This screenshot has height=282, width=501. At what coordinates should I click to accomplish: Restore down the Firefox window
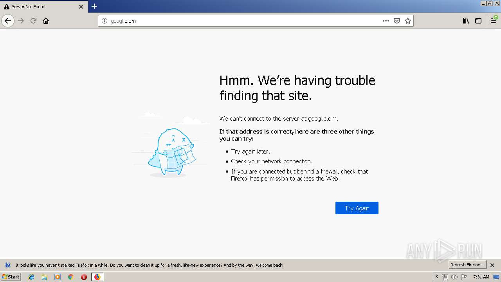click(x=490, y=3)
